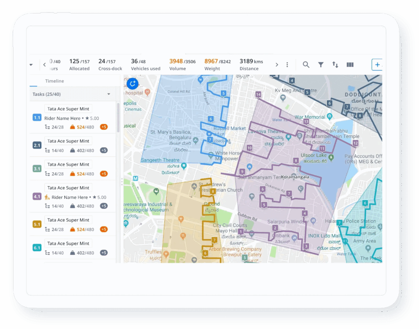
Task: Select the walking rider icon in route 4.1
Action: pyautogui.click(x=46, y=197)
